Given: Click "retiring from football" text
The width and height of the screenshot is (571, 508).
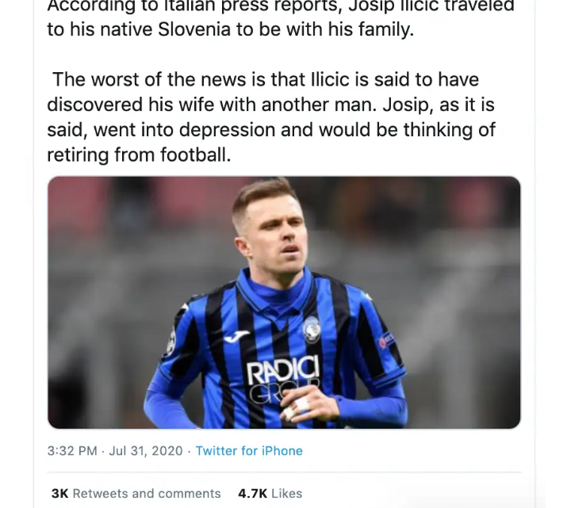Looking at the screenshot, I should coord(139,155).
